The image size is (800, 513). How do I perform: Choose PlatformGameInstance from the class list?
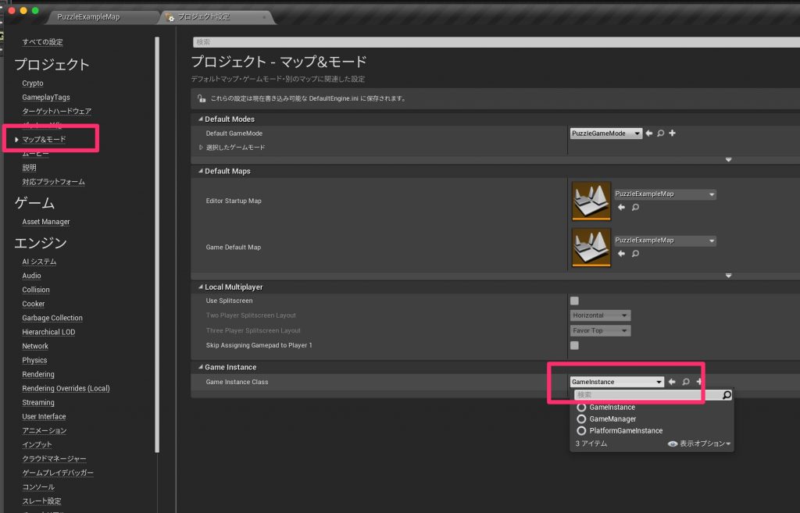[x=625, y=431]
